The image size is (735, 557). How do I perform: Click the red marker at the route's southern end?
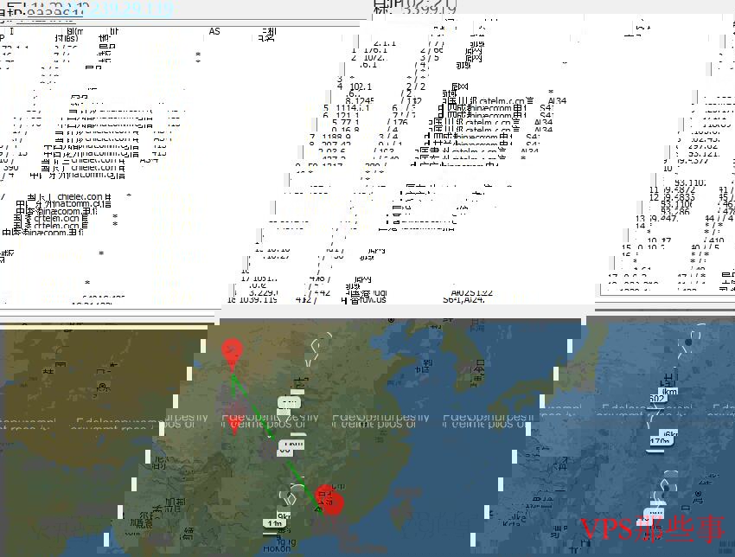point(333,503)
